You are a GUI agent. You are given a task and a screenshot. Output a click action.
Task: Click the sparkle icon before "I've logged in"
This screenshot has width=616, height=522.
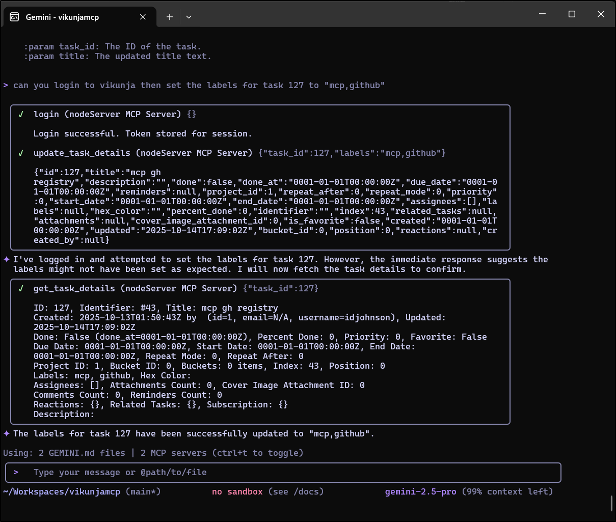(x=7, y=260)
